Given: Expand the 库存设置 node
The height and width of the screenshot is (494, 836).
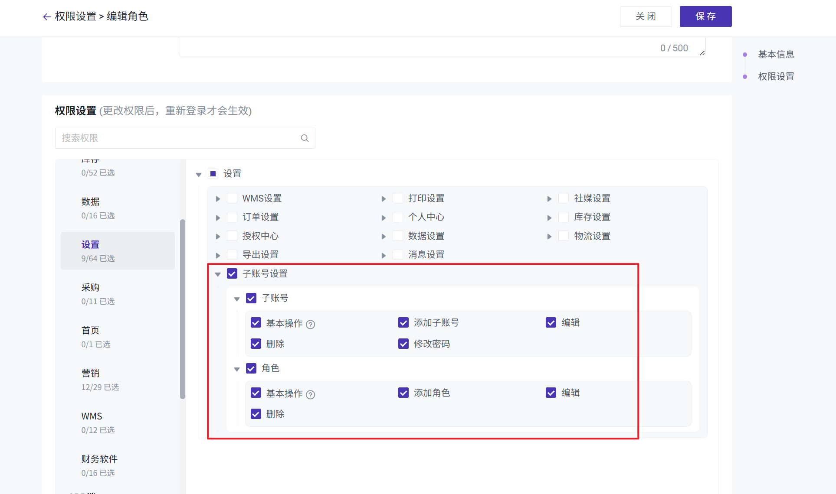Looking at the screenshot, I should tap(549, 218).
